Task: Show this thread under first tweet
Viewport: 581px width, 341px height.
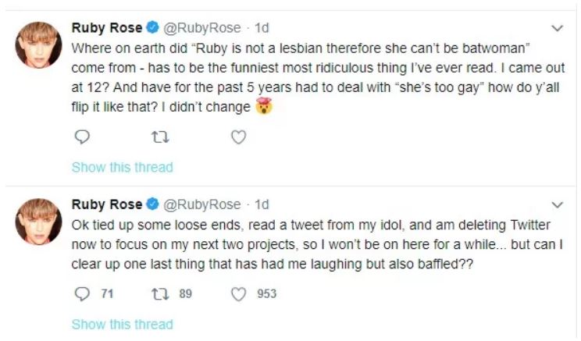Action: 122,167
